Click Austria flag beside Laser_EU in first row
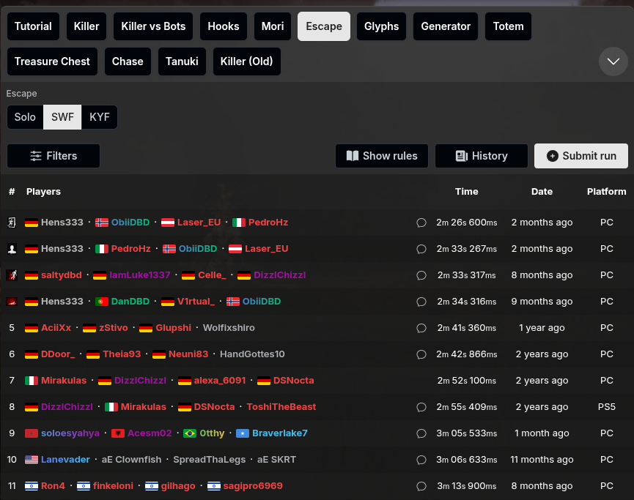This screenshot has height=500, width=634. click(167, 223)
